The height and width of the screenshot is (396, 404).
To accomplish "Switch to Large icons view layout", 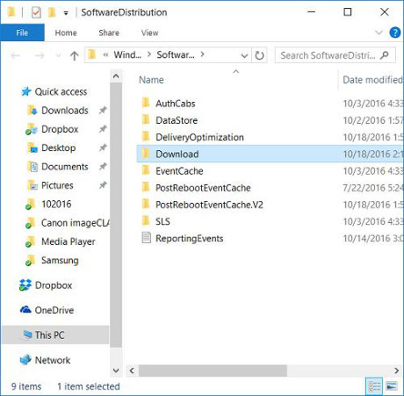I will click(392, 386).
